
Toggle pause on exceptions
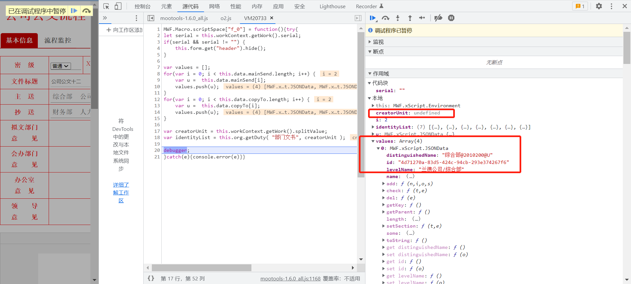click(x=451, y=18)
